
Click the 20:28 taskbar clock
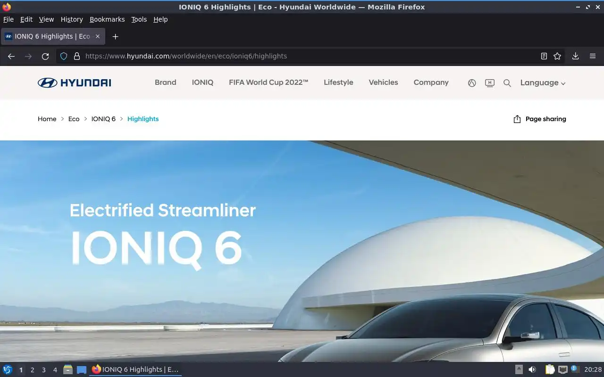[593, 370]
